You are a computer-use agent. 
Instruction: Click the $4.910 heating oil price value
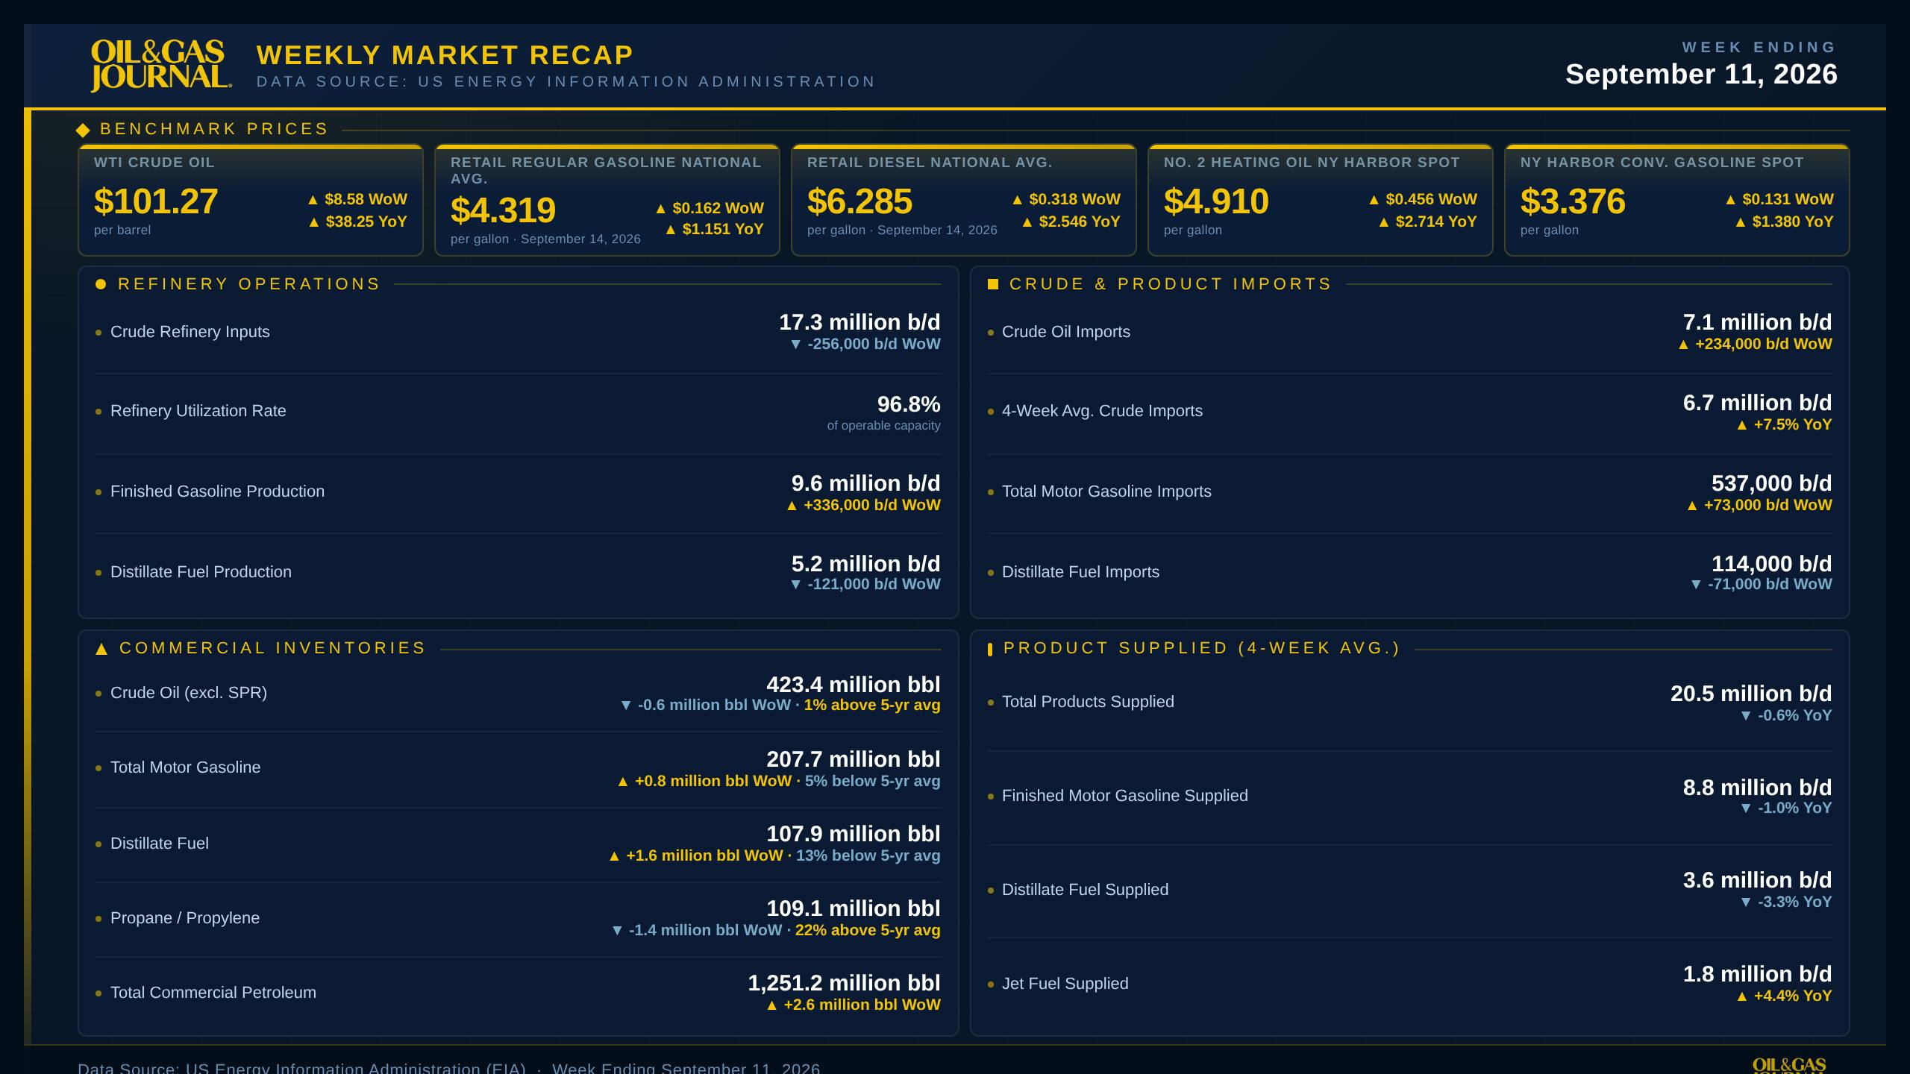(1216, 201)
